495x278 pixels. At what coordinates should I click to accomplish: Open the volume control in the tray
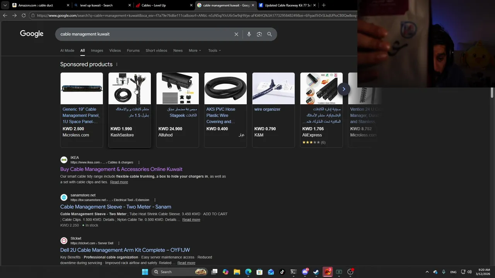(469, 272)
